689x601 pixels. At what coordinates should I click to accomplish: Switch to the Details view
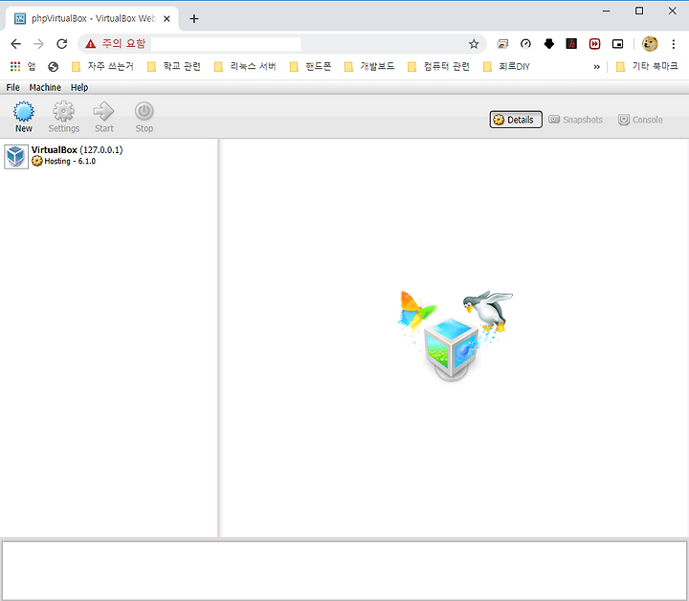click(x=516, y=120)
